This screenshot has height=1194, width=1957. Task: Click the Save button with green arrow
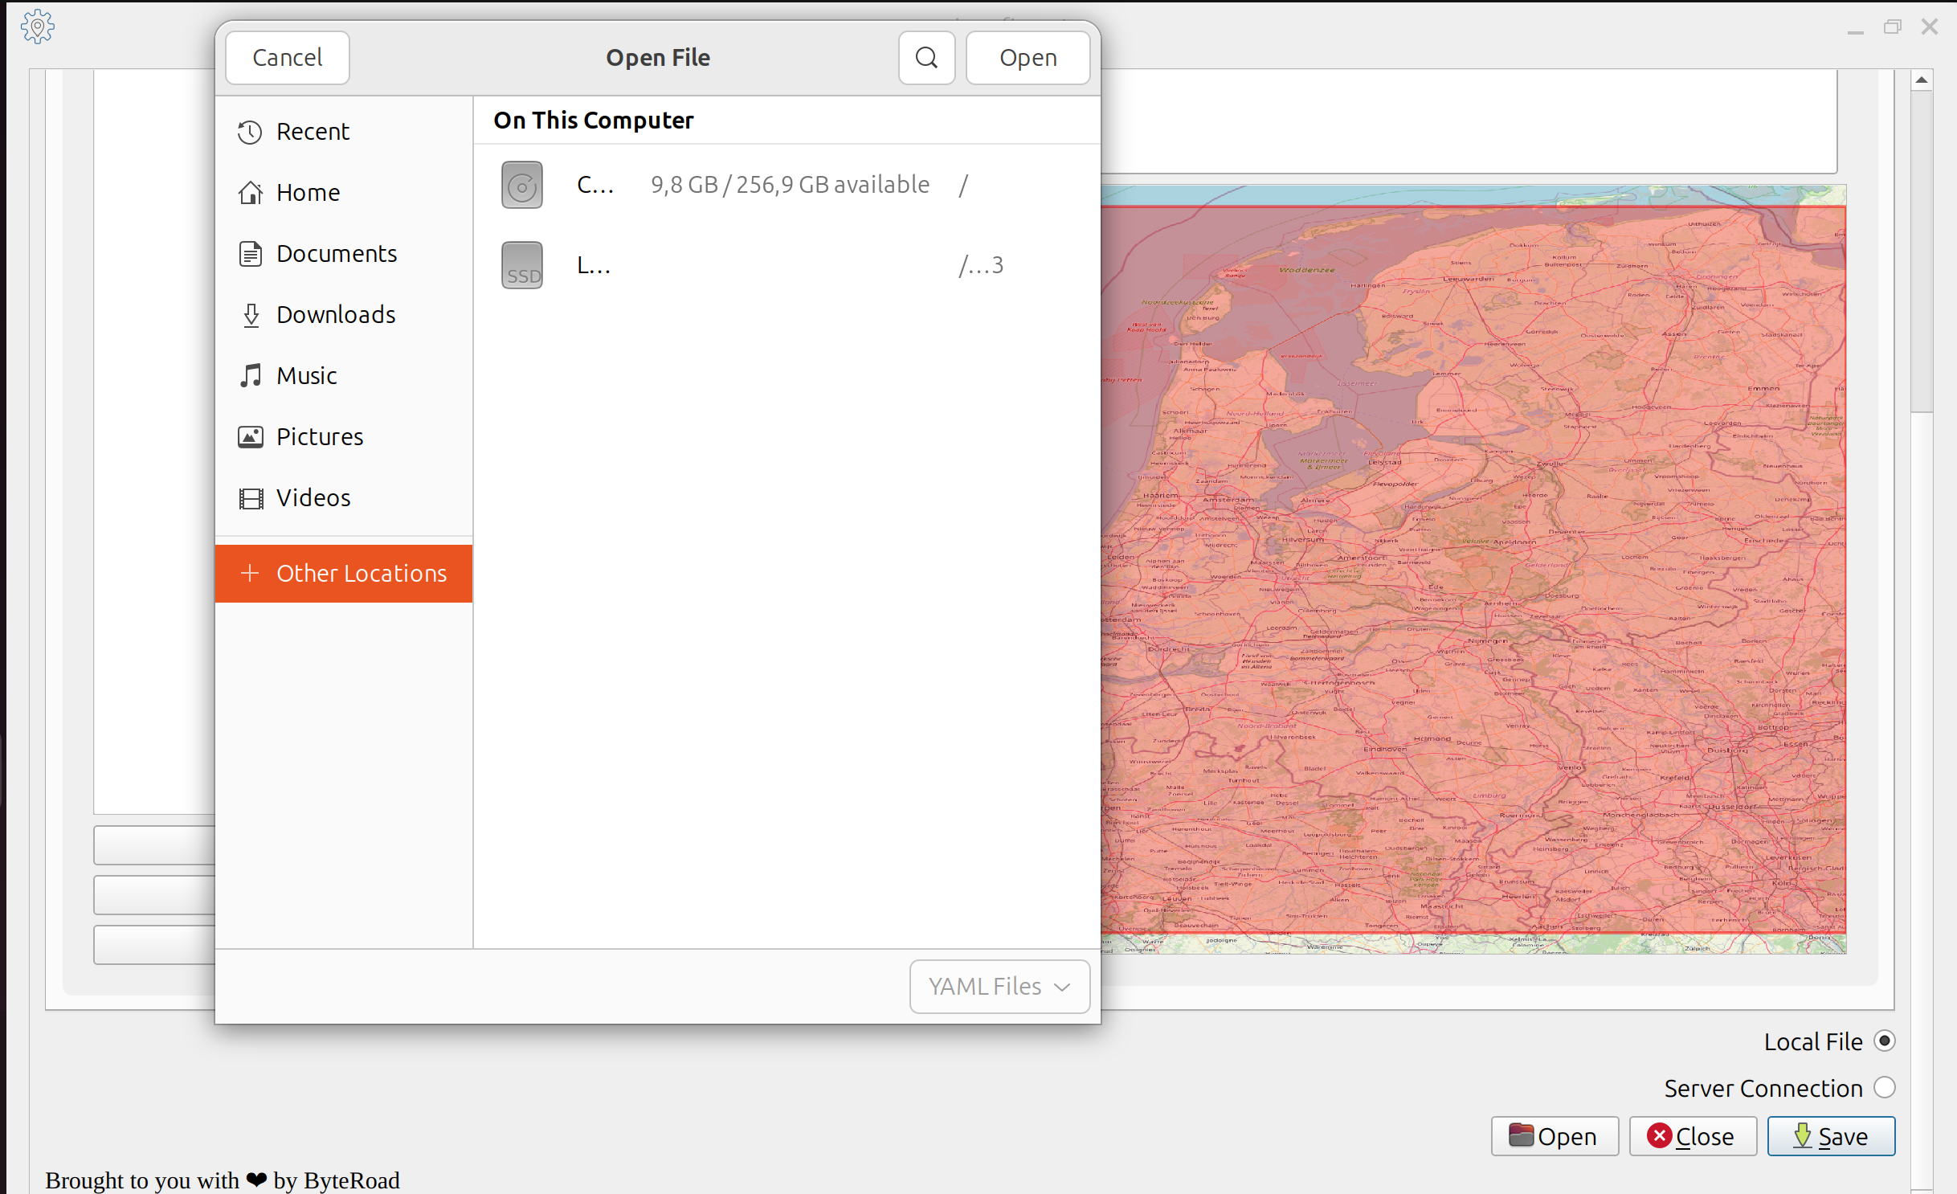(x=1831, y=1136)
